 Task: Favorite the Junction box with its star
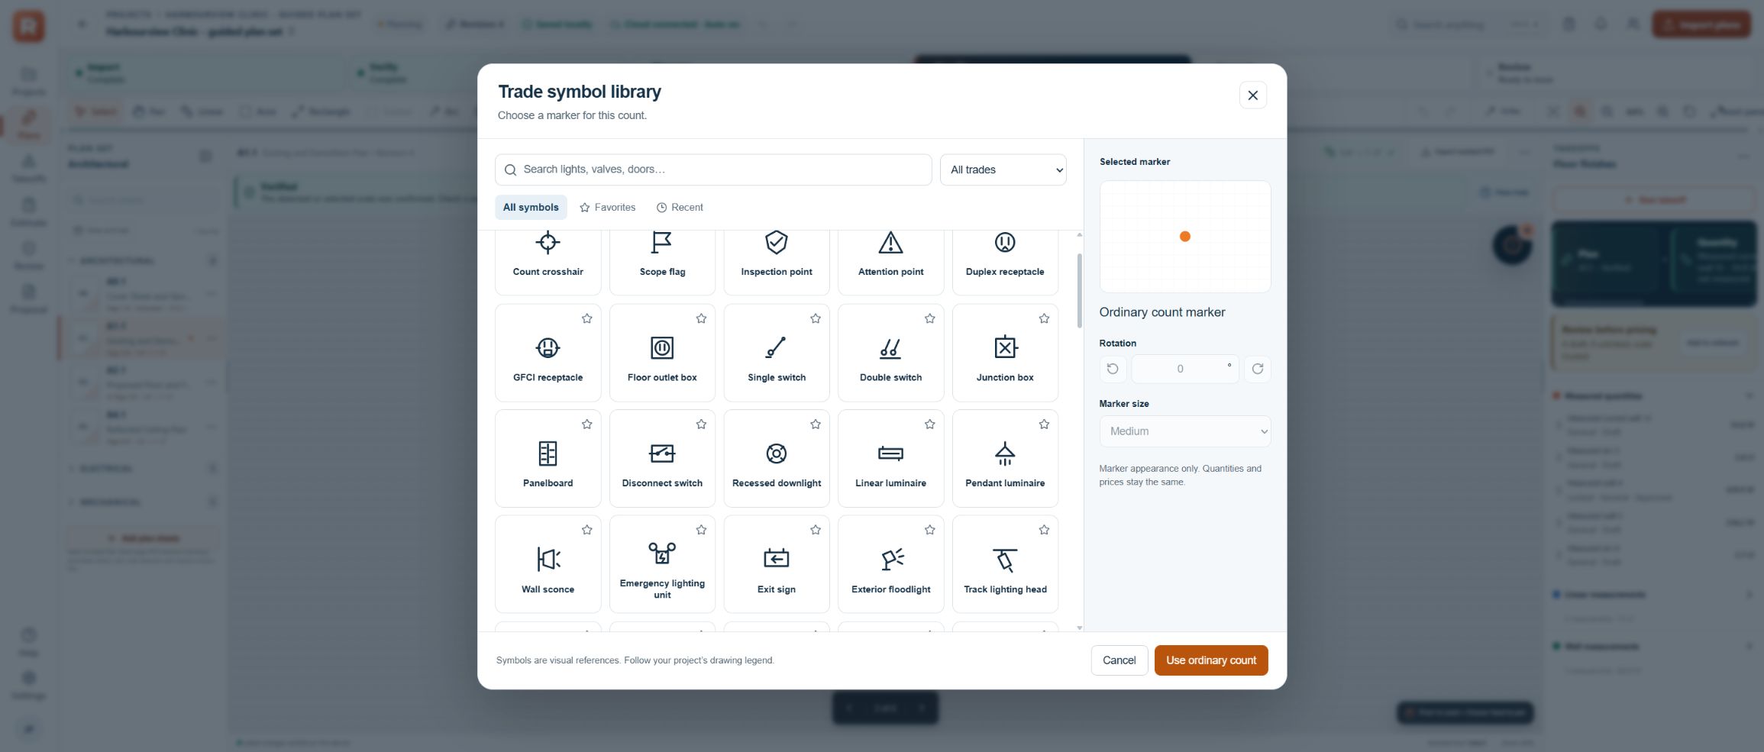1044,318
